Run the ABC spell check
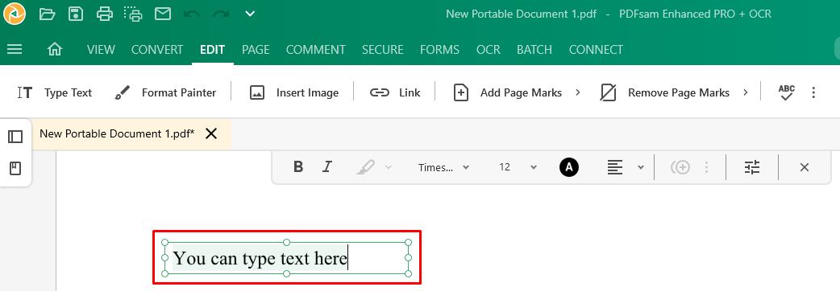The image size is (840, 291). pos(787,93)
